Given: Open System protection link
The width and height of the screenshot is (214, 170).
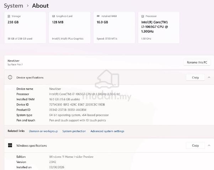Looking at the screenshot, I should click(74, 131).
